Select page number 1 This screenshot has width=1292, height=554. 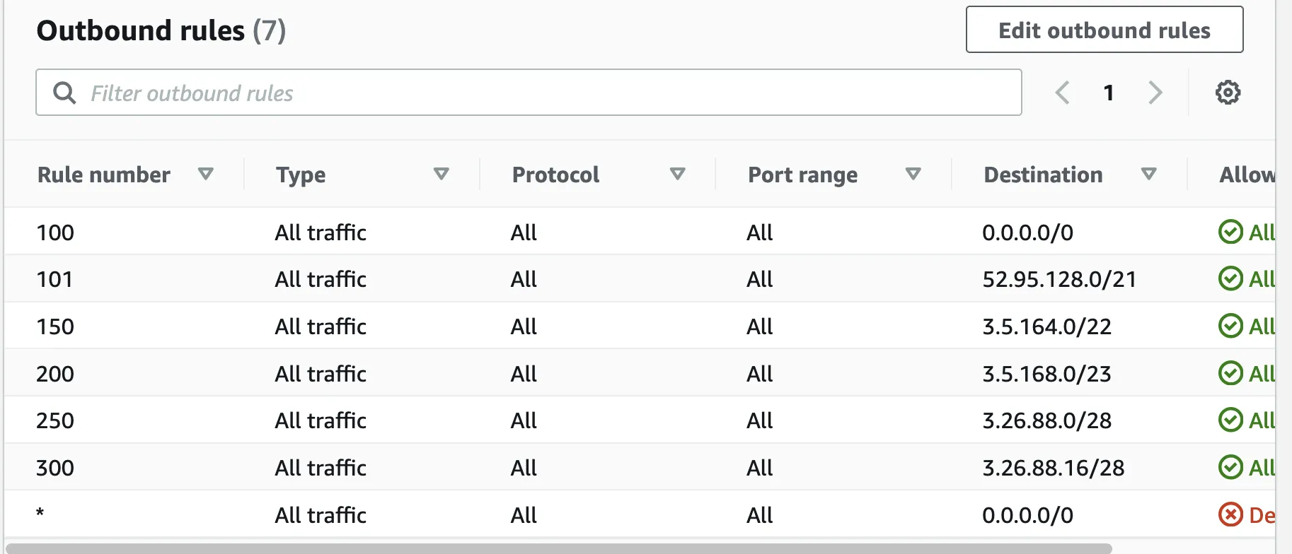pyautogui.click(x=1109, y=93)
